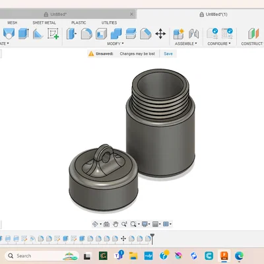264x264 pixels.
Task: Open Microsoft Teams from the taskbar
Action: [118, 255]
